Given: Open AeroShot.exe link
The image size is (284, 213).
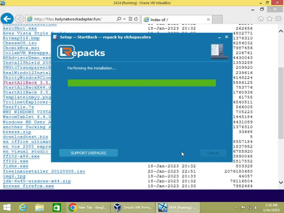Looking at the screenshot, I should coord(20,29).
